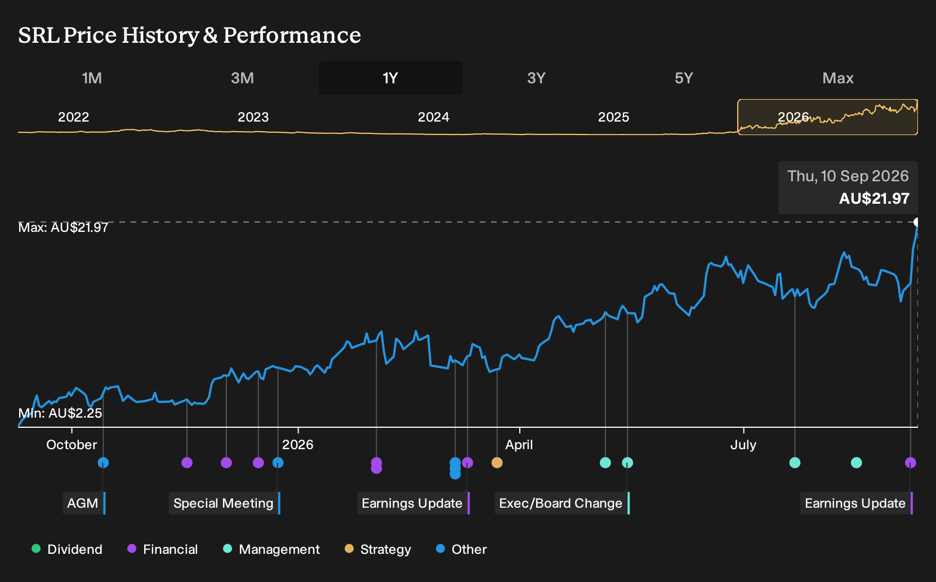936x582 pixels.
Task: Click the blue marker dot above the AGM label
Action: 103,463
